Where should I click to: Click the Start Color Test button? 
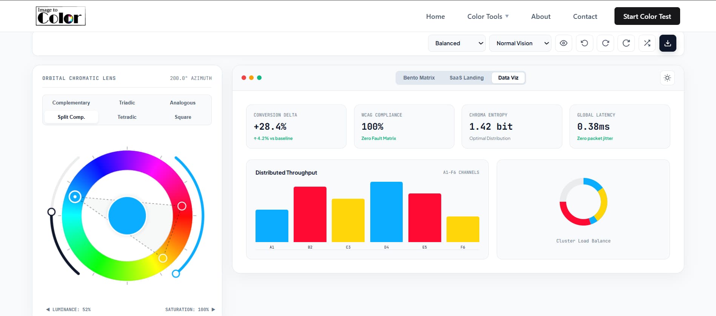[647, 16]
